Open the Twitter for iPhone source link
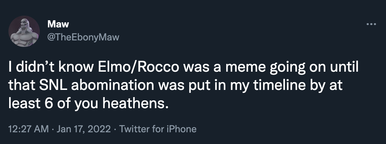386x144 pixels. pos(158,129)
